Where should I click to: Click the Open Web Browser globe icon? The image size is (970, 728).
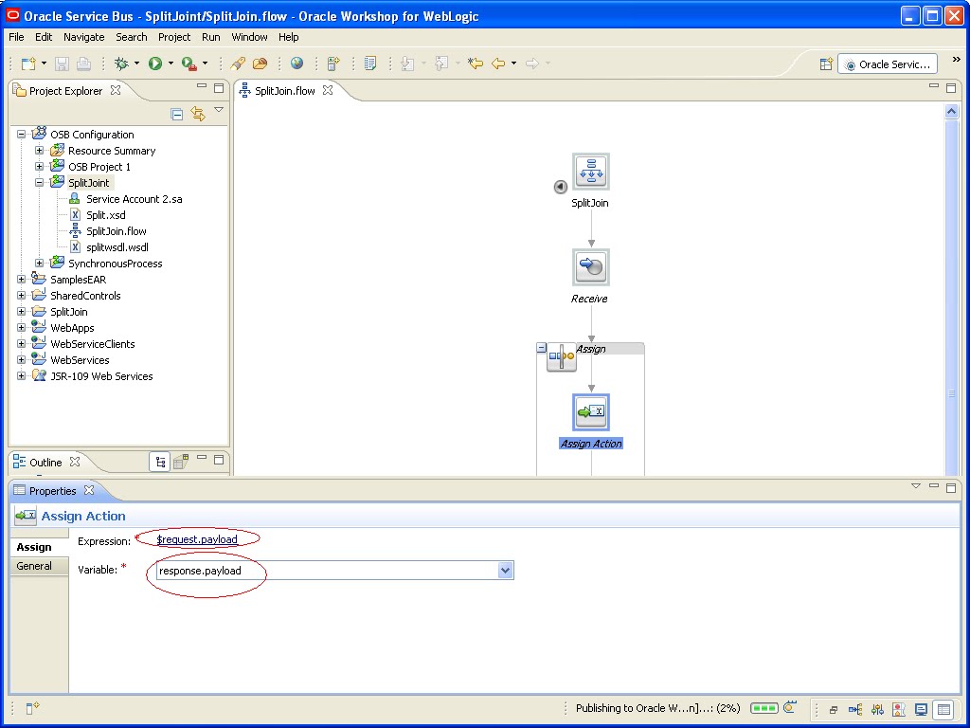(x=296, y=64)
